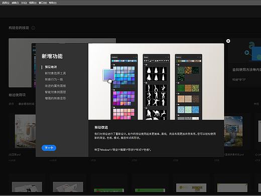The width and height of the screenshot is (261, 196).
Task: Select 转换行为一致 in the feature list
Action: 54,79
